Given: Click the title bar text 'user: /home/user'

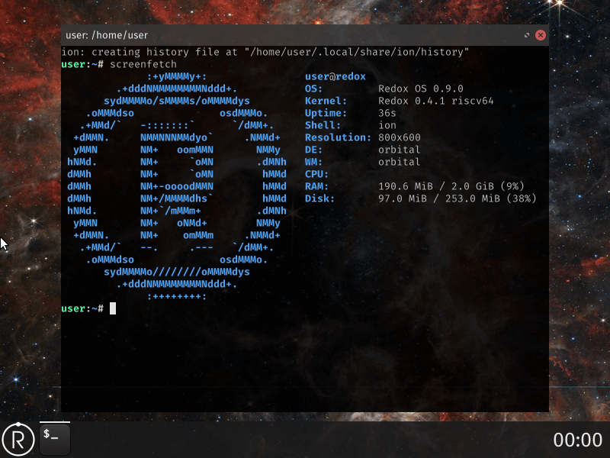Looking at the screenshot, I should click(x=107, y=35).
